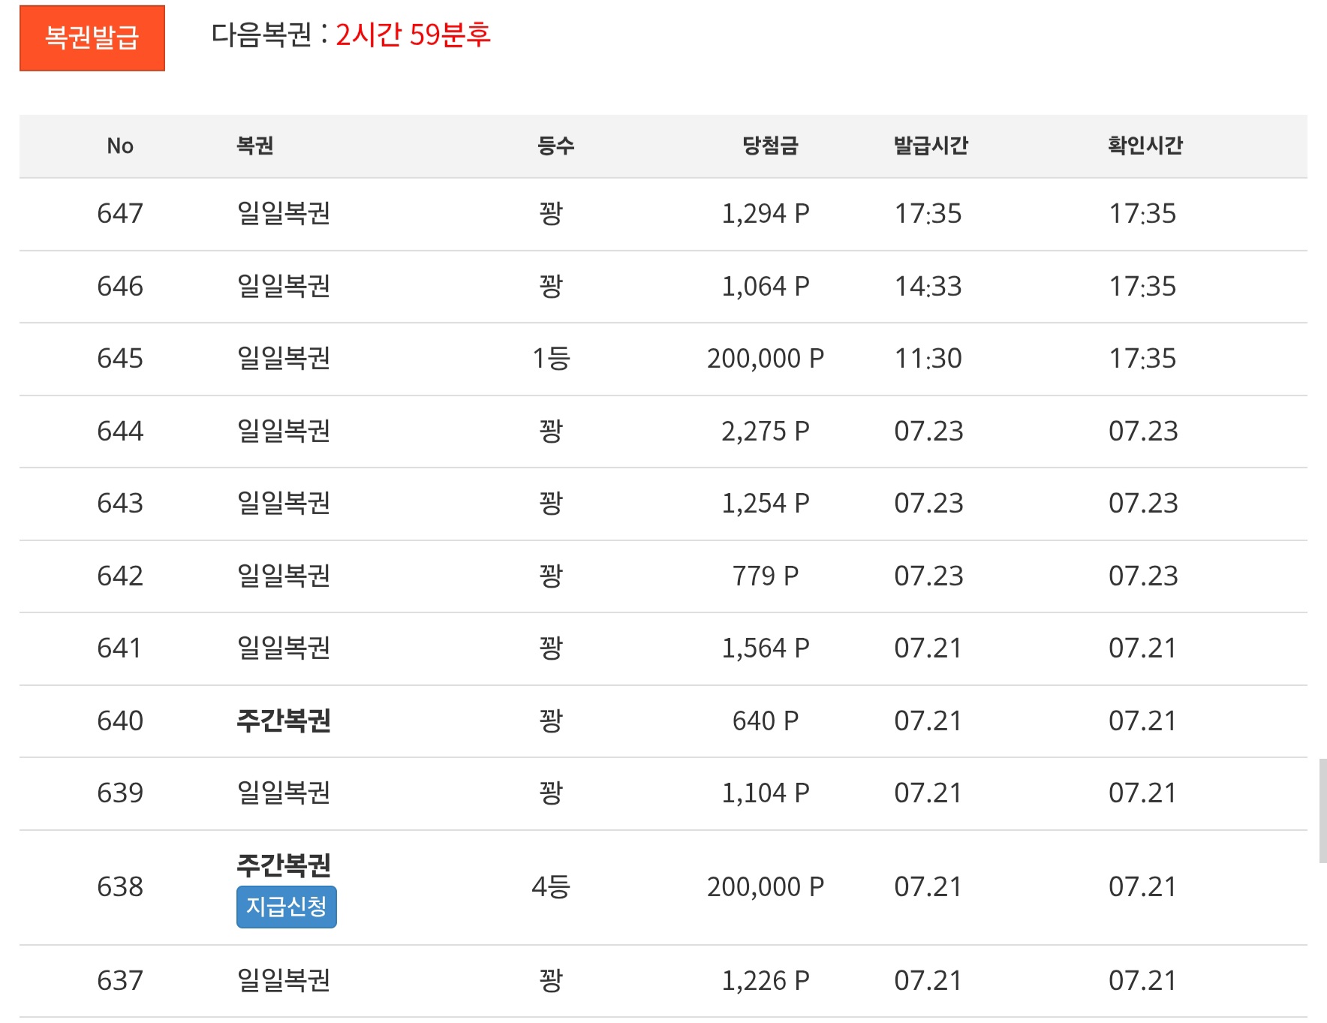This screenshot has height=1023, width=1327.
Task: Click row number 643
Action: tap(120, 504)
